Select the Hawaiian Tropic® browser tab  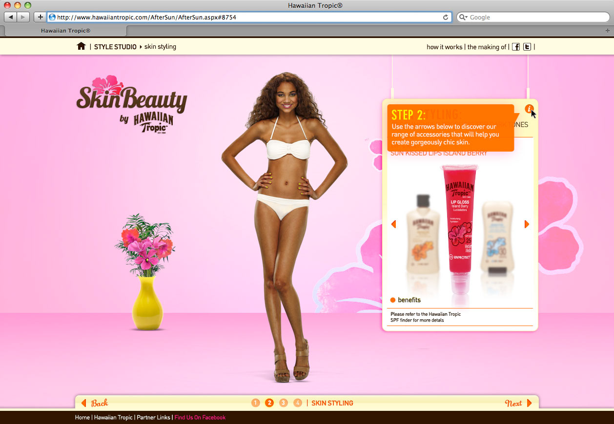pos(65,30)
